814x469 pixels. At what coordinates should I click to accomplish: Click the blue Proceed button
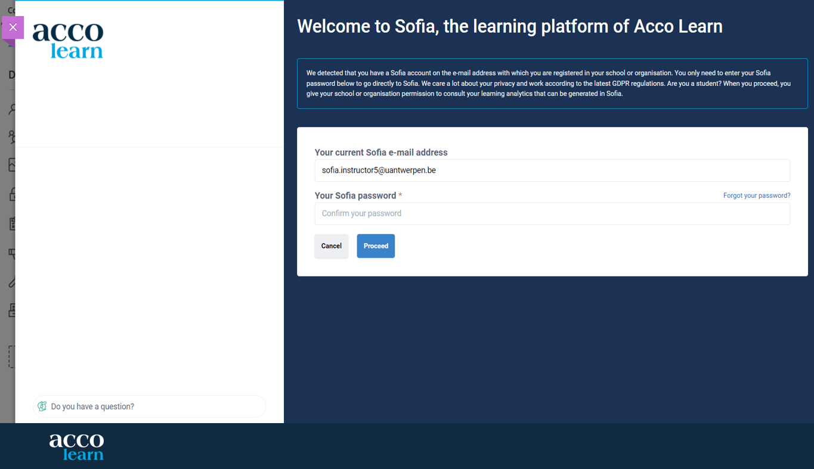click(376, 246)
